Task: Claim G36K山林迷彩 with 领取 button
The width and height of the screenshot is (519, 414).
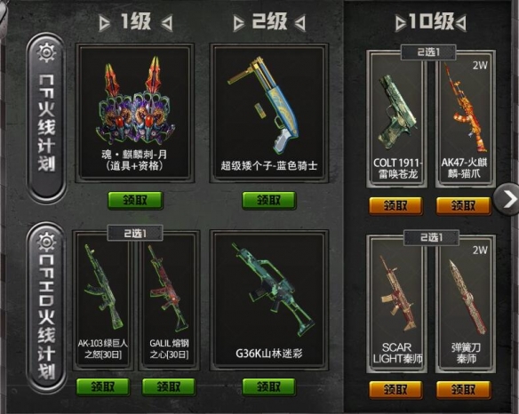Action: 268,386
